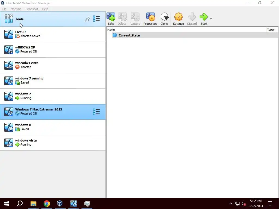This screenshot has width=279, height=209.
Task: Open the Snapshot menu
Action: tap(32, 9)
